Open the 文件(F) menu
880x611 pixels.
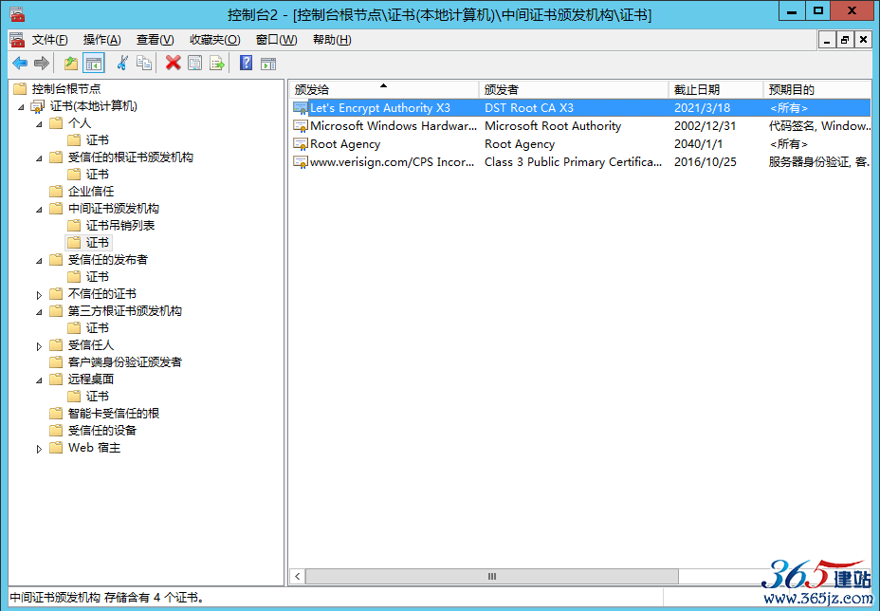[x=50, y=40]
